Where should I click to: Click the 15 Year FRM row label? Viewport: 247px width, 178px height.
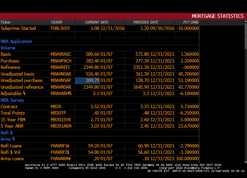point(13,120)
